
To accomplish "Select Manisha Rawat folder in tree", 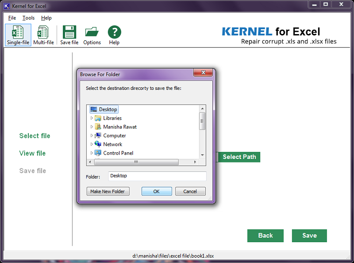I will 120,127.
